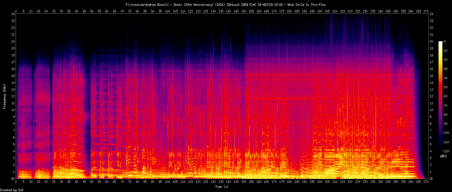The height and width of the screenshot is (192, 452).
Task: Click the dBFS color gradient scale bar
Action: pyautogui.click(x=440, y=96)
